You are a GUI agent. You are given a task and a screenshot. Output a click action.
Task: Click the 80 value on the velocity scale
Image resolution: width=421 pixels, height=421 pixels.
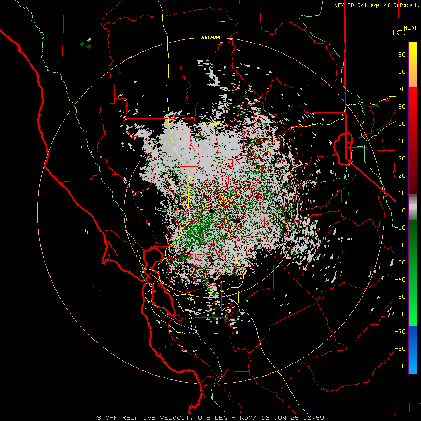(x=402, y=72)
